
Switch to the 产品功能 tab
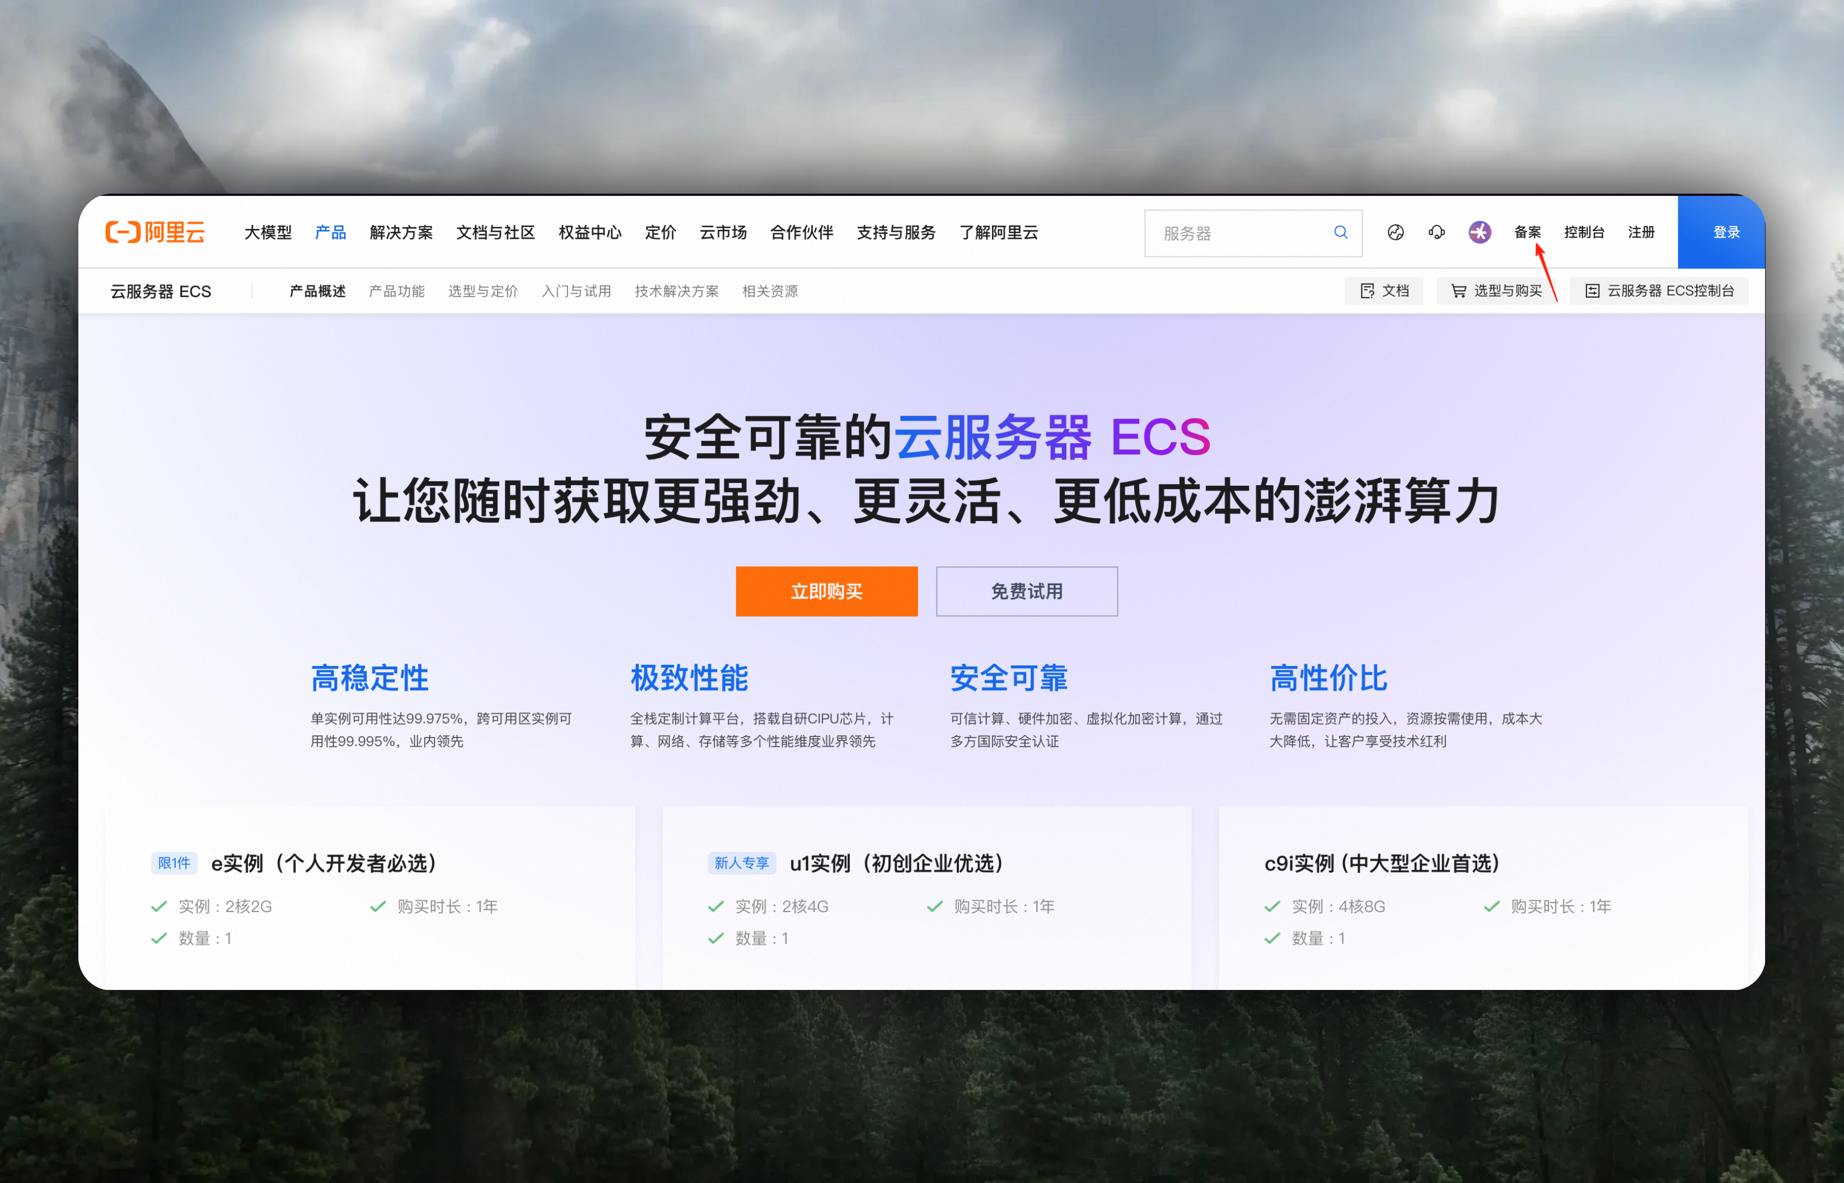click(x=396, y=291)
